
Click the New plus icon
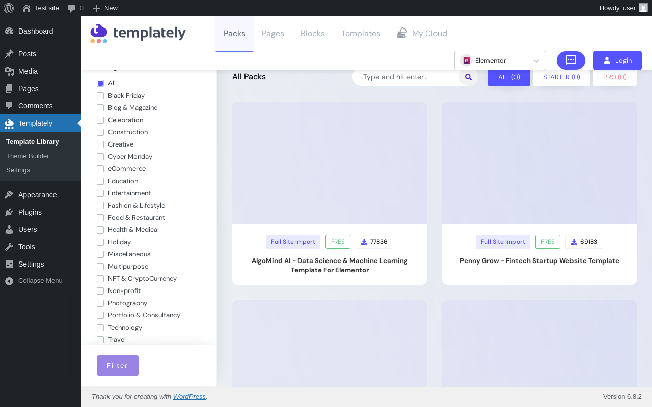pos(96,8)
